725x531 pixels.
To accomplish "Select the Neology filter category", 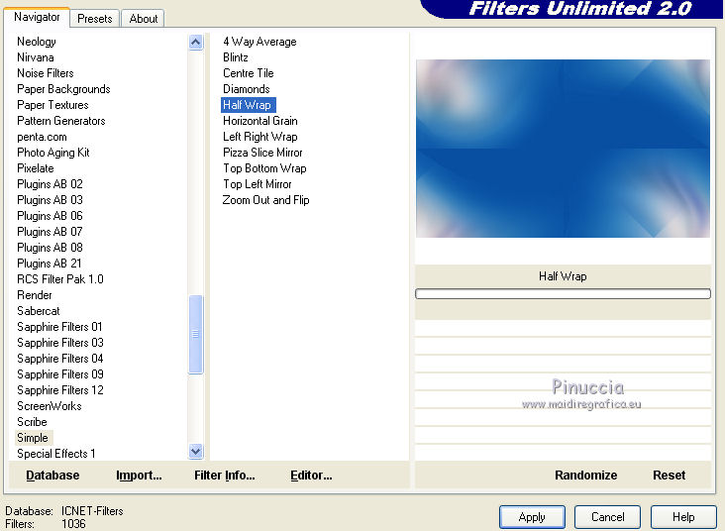I will pos(37,42).
